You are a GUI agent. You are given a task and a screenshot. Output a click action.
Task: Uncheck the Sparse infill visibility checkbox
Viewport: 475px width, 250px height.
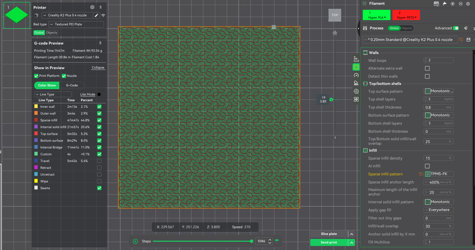tap(99, 120)
